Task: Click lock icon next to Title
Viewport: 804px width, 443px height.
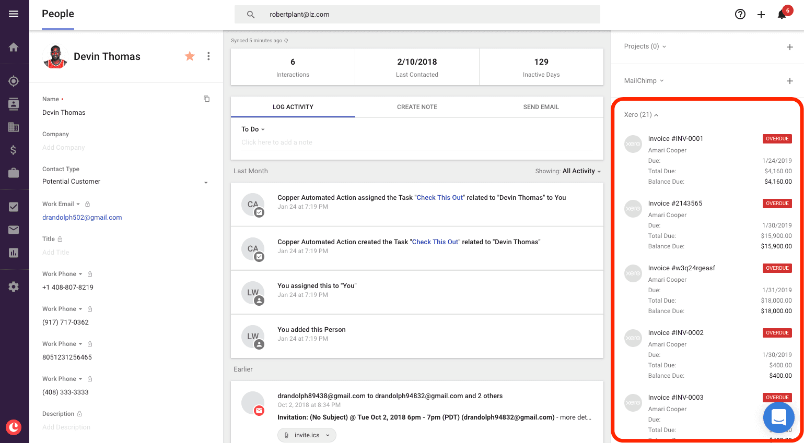Action: coord(60,239)
